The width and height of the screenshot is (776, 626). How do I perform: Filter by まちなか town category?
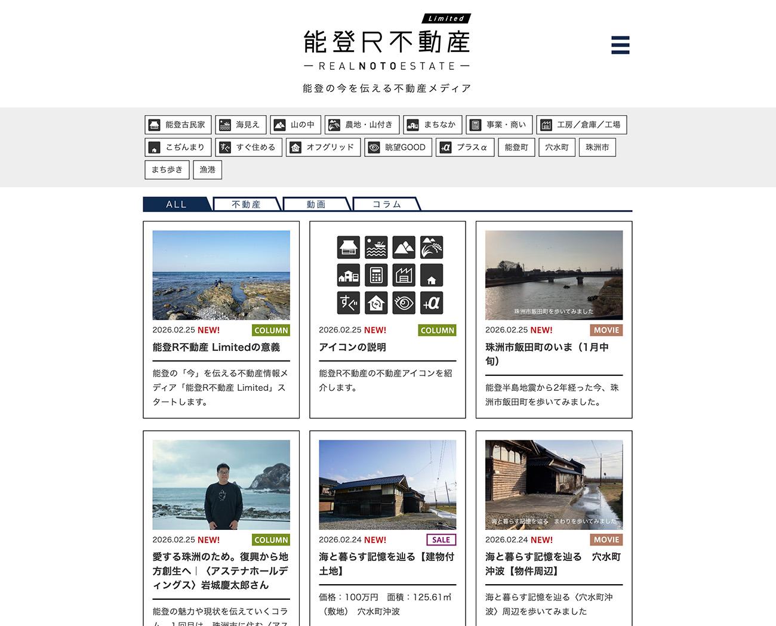tap(432, 125)
